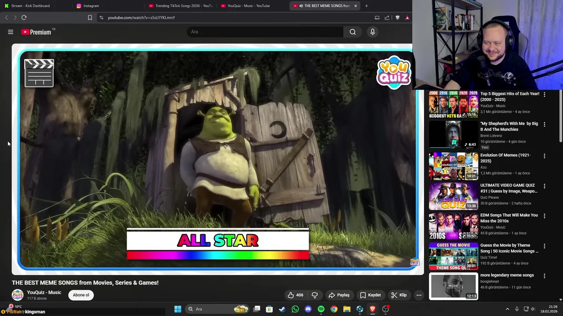Open WhatsApp from the taskbar
Image resolution: width=563 pixels, height=316 pixels.
295,309
